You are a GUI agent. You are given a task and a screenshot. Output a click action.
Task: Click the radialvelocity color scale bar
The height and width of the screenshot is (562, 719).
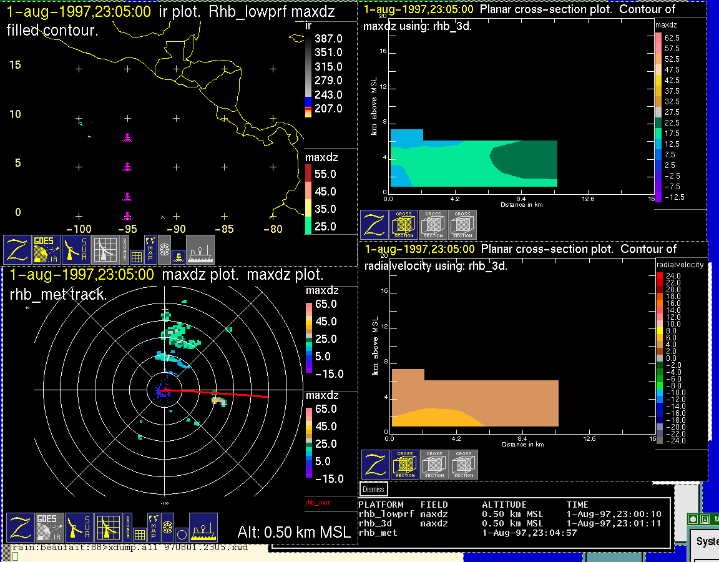point(660,358)
